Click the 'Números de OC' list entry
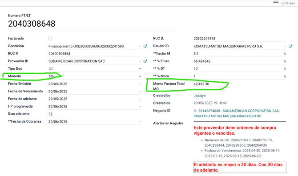The image size is (298, 176). (238, 143)
